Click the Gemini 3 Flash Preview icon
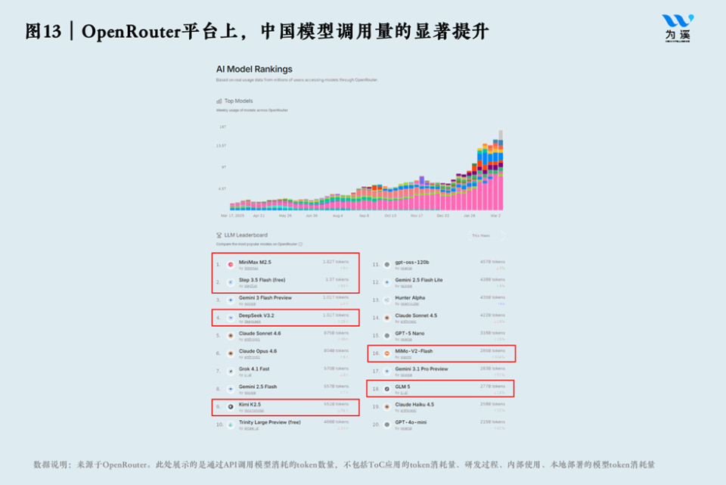The image size is (726, 485). pos(231,300)
